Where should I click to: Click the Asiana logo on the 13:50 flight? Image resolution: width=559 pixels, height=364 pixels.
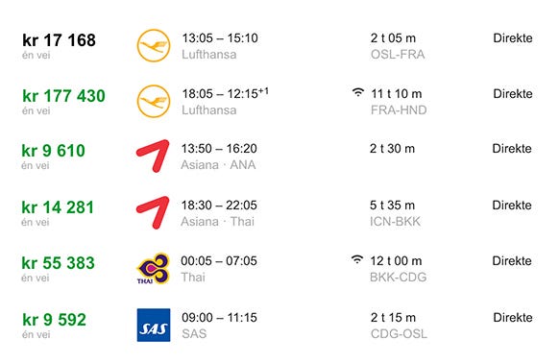click(x=153, y=157)
